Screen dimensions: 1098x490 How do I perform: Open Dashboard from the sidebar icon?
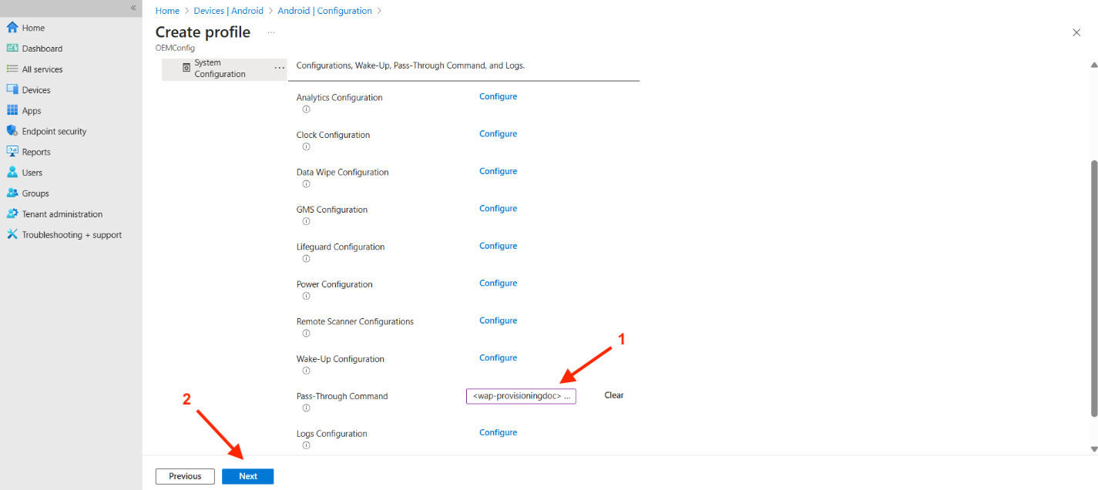click(12, 49)
